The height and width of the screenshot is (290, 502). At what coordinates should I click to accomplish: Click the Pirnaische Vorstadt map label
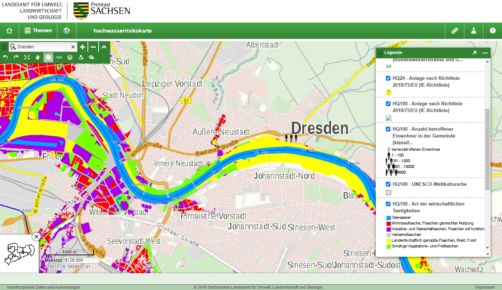(x=213, y=216)
